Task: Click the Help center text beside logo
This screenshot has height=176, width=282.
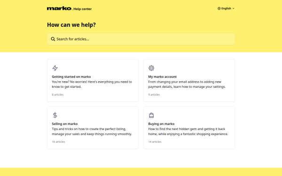Action: click(x=82, y=9)
